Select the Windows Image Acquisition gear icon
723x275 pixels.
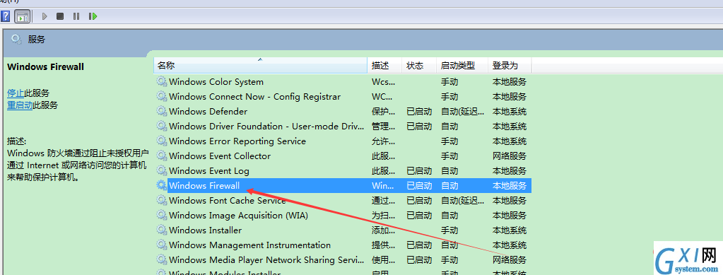tap(161, 215)
